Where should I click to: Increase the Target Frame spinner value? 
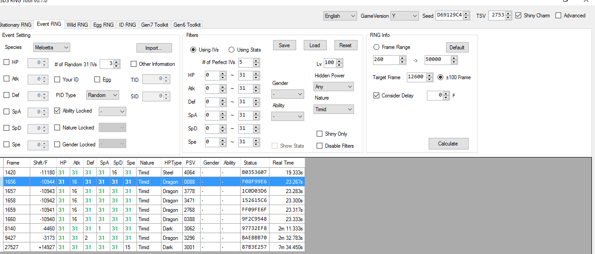(430, 75)
